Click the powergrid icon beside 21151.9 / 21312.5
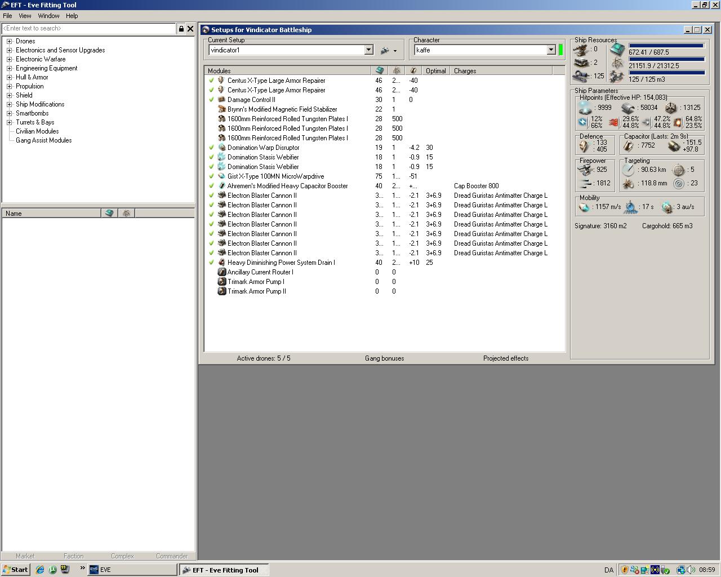This screenshot has width=721, height=577. (x=617, y=63)
